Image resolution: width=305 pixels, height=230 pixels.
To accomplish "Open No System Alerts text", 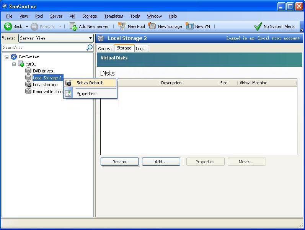I will 279,26.
